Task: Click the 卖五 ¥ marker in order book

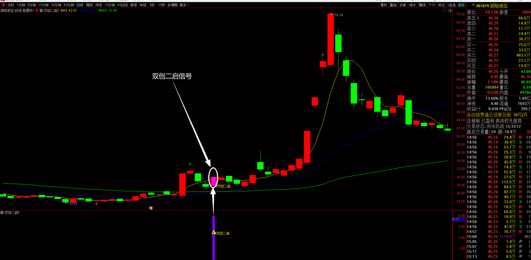Action: point(478,18)
